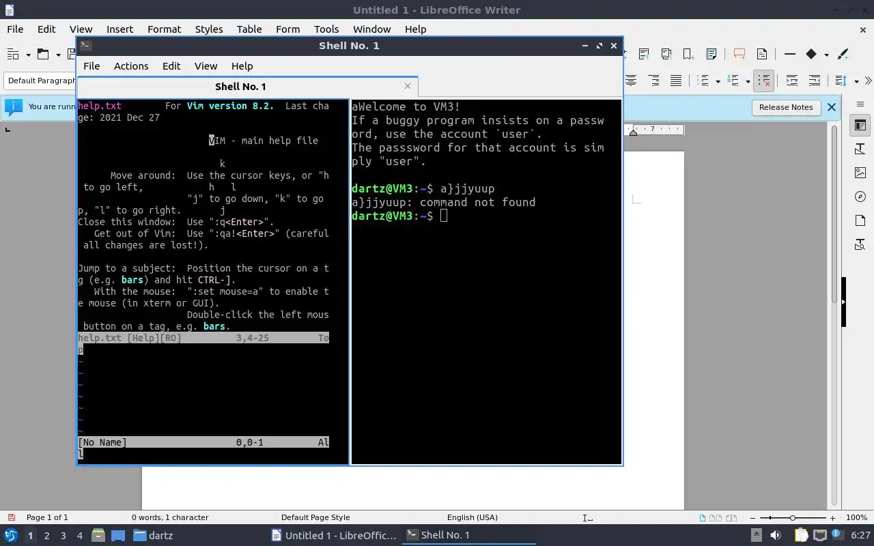Toggle Ordered List numbering button

pos(734,81)
